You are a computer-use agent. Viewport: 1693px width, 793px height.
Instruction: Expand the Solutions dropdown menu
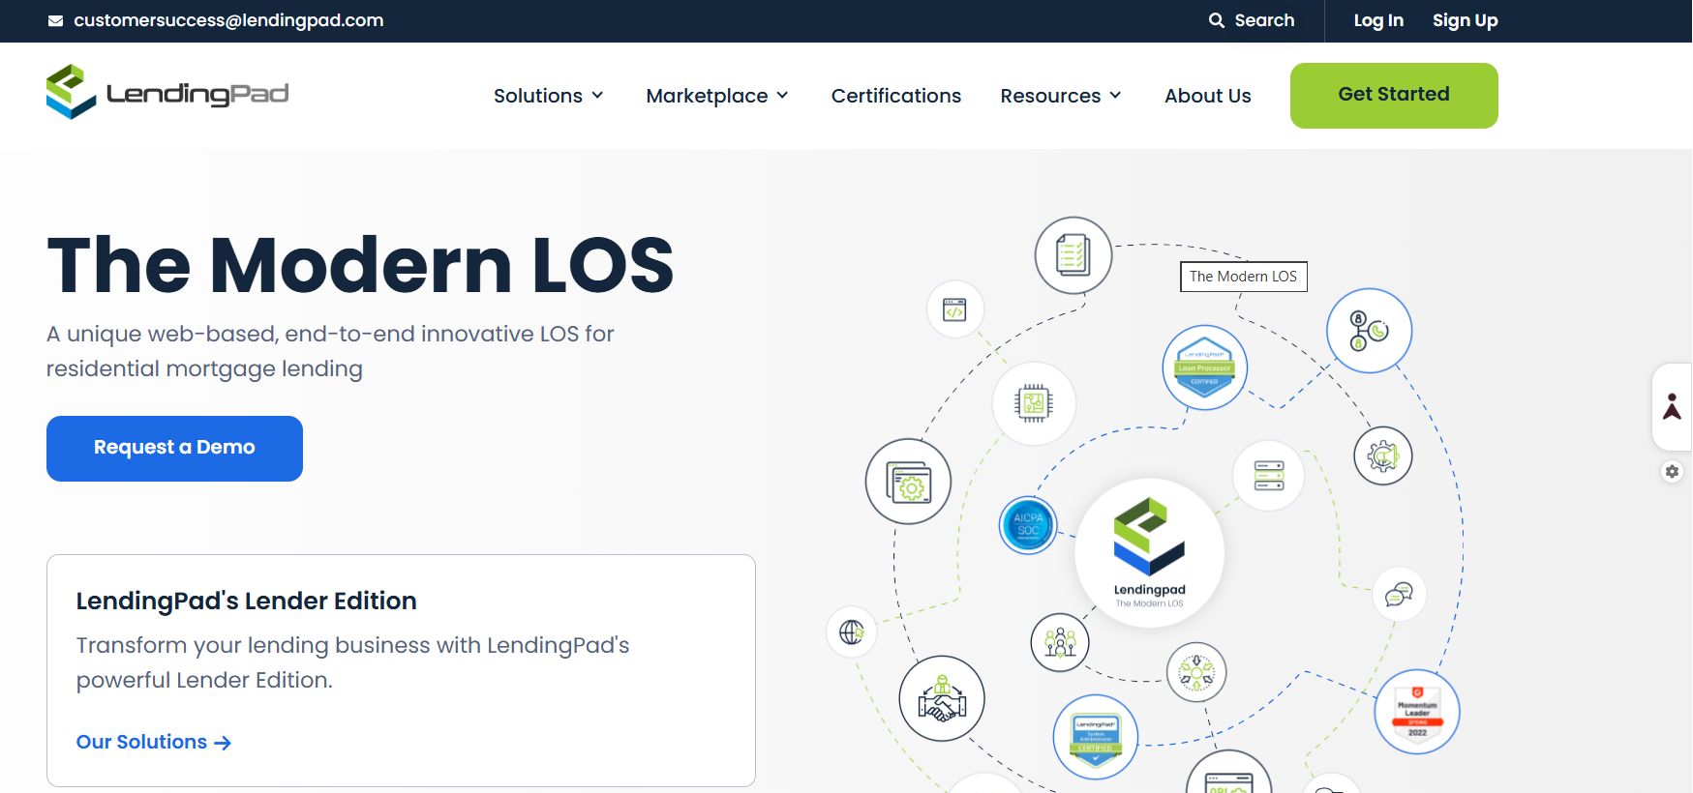(x=548, y=96)
